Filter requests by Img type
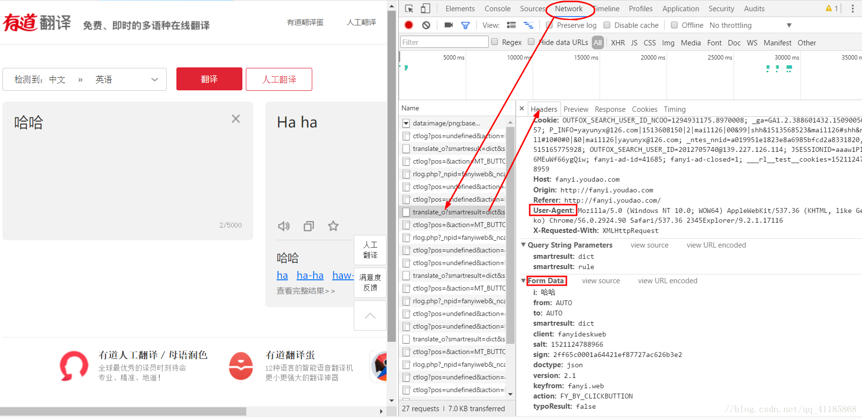 point(668,42)
